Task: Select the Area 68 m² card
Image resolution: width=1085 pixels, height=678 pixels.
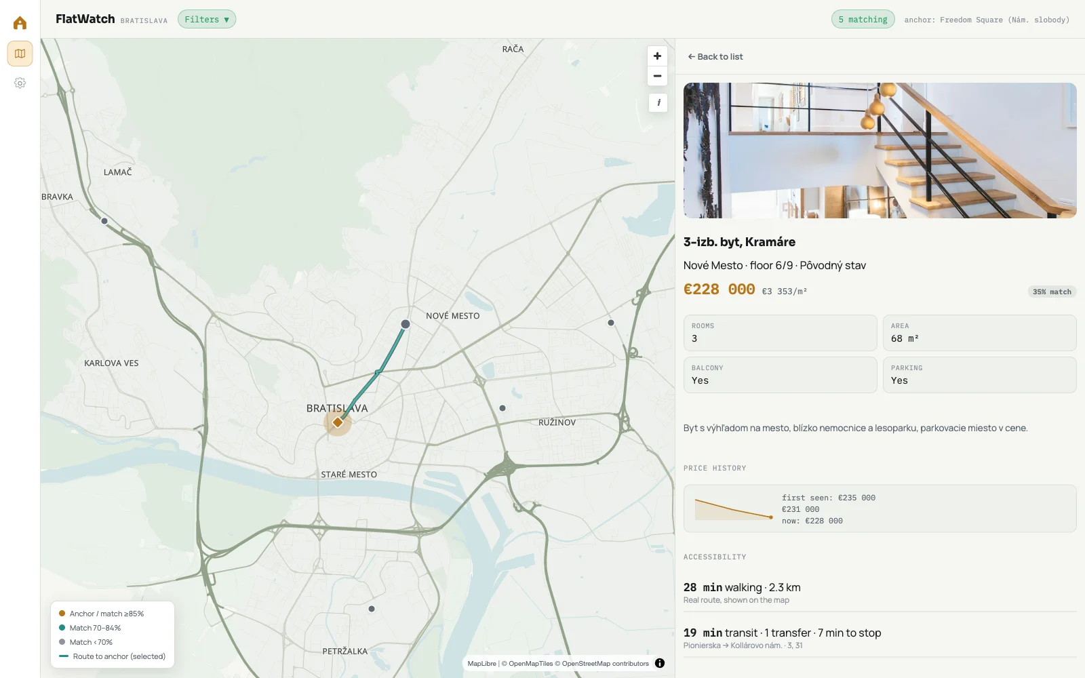Action: pos(979,333)
